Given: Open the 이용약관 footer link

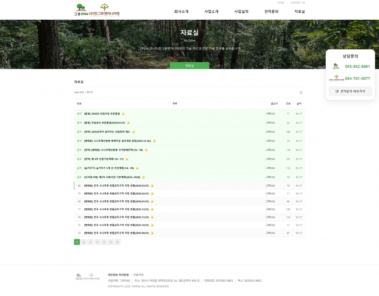Looking at the screenshot, I should coord(138,275).
